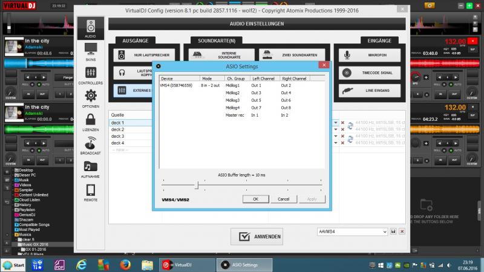Toggle AUTO on blue waveform deck

coord(39,85)
